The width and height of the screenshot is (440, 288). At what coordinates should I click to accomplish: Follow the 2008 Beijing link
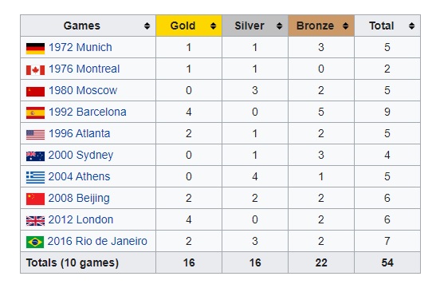79,198
